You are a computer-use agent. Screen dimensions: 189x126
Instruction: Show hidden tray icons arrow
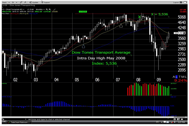click(162, 122)
